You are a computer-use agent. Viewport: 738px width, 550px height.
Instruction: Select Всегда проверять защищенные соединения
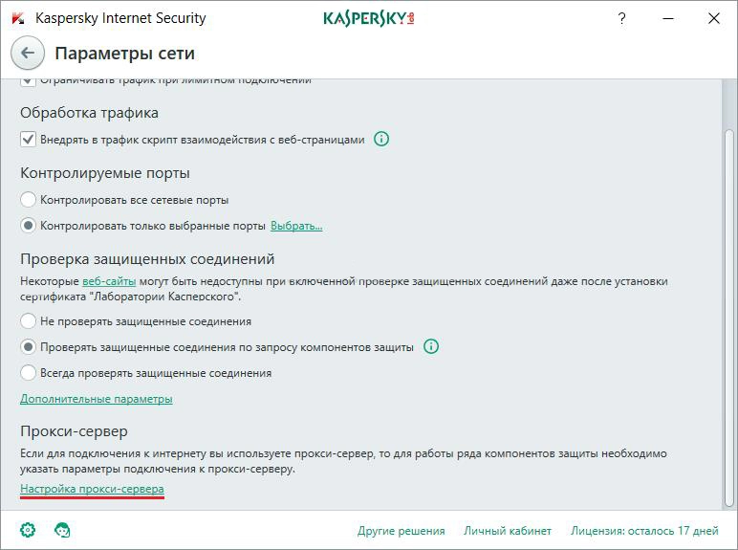(x=28, y=373)
